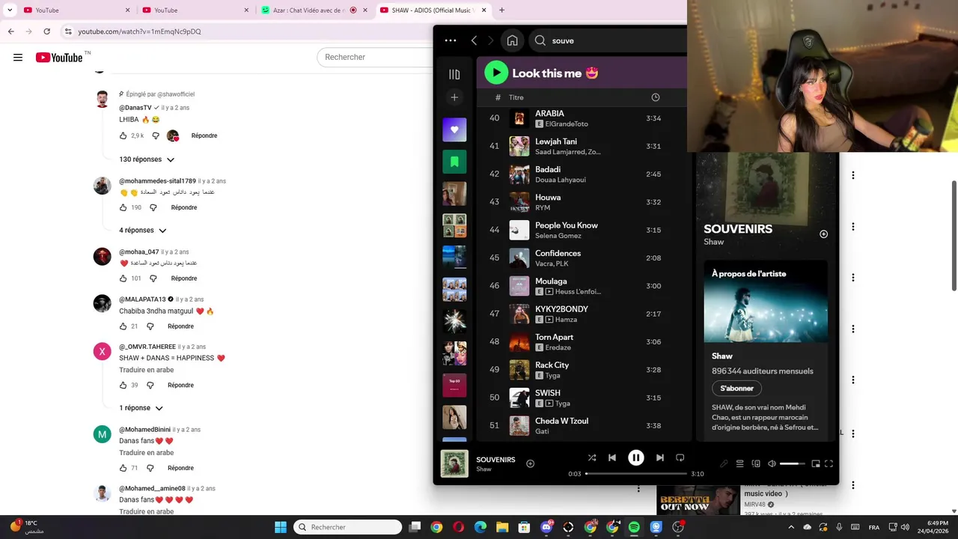Adjust the Spotify volume slider

tap(793, 463)
